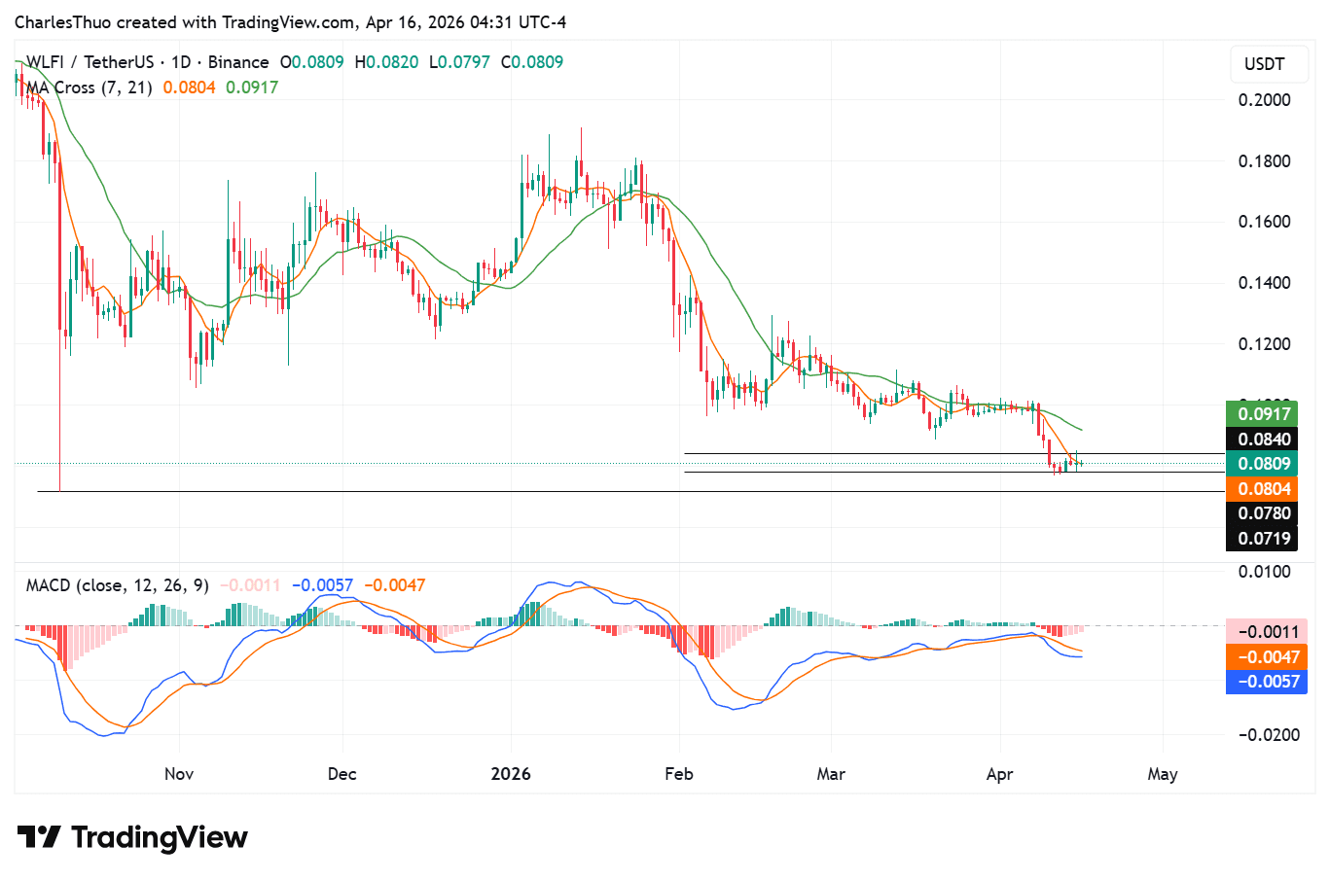Open the WLFI / TetherUS symbol picker
Screen dimensions: 1330x881
(x=92, y=61)
